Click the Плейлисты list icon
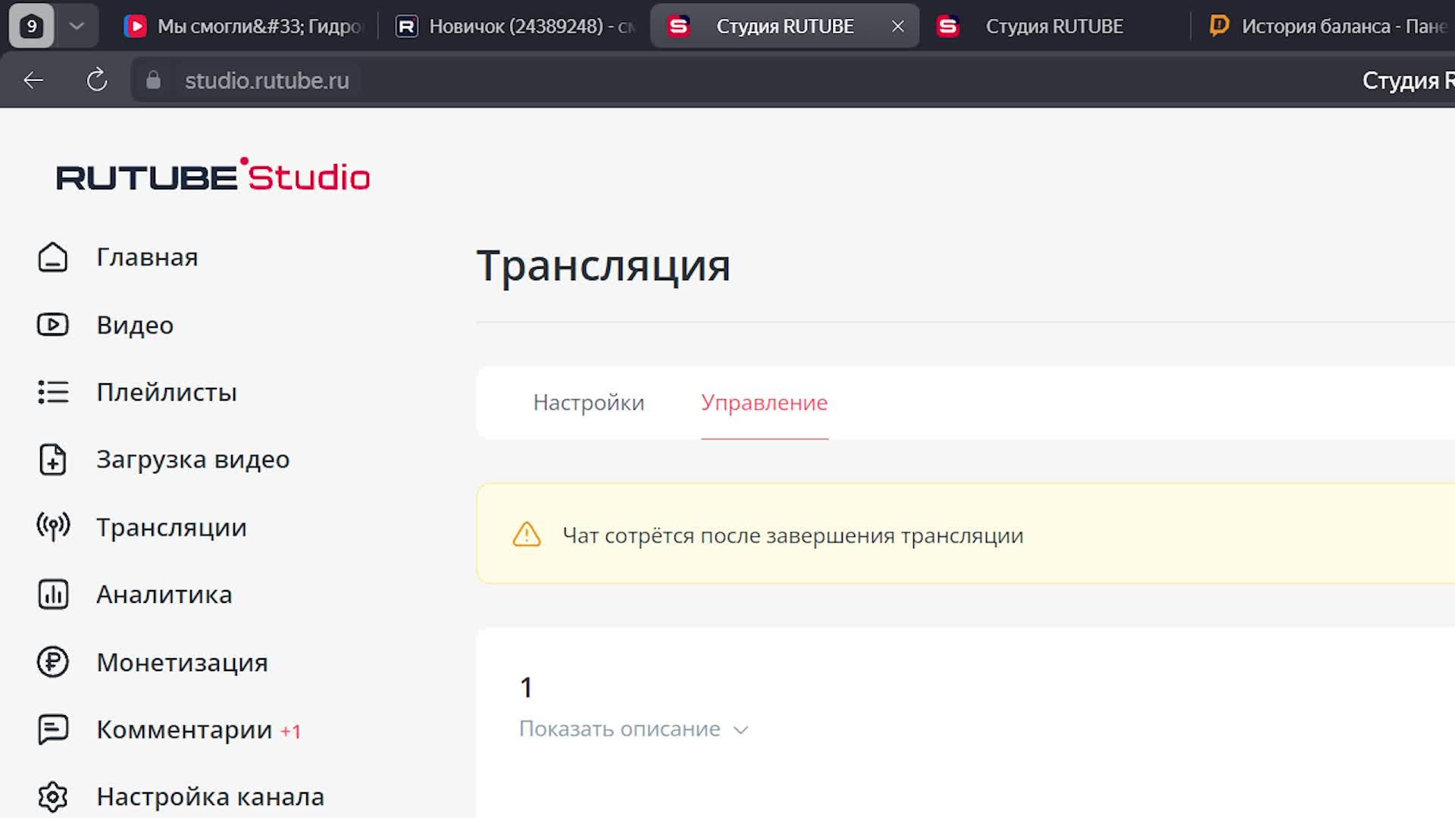The width and height of the screenshot is (1455, 818). 53,392
